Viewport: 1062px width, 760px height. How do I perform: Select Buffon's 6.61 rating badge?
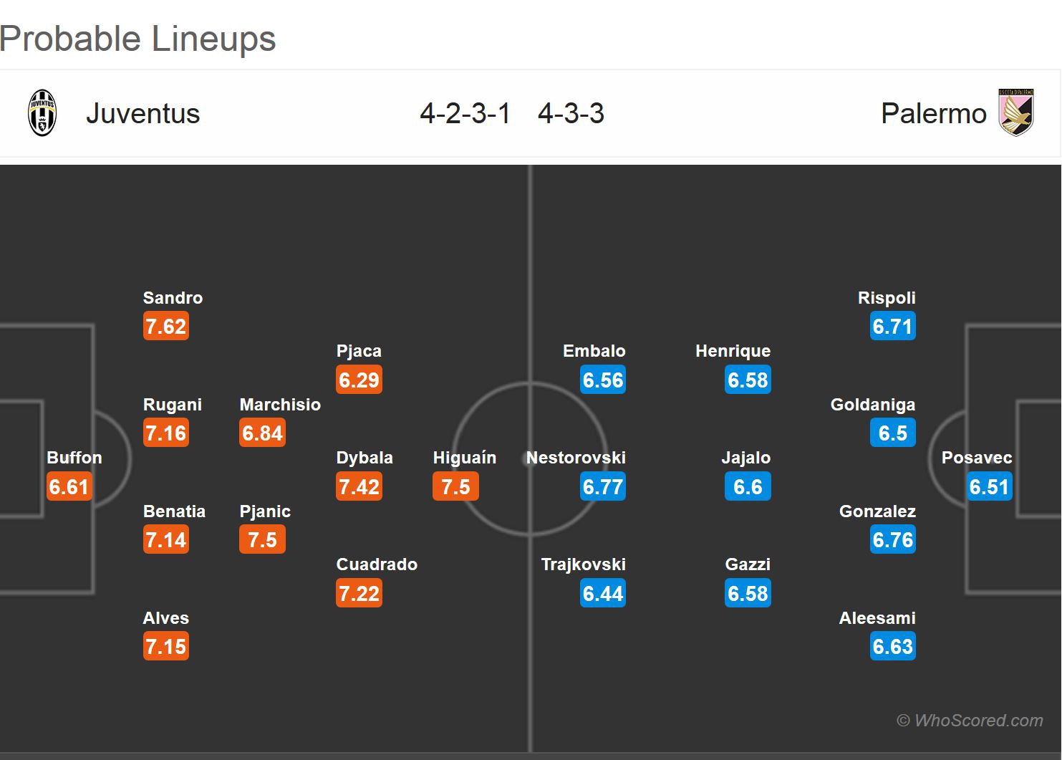[69, 486]
